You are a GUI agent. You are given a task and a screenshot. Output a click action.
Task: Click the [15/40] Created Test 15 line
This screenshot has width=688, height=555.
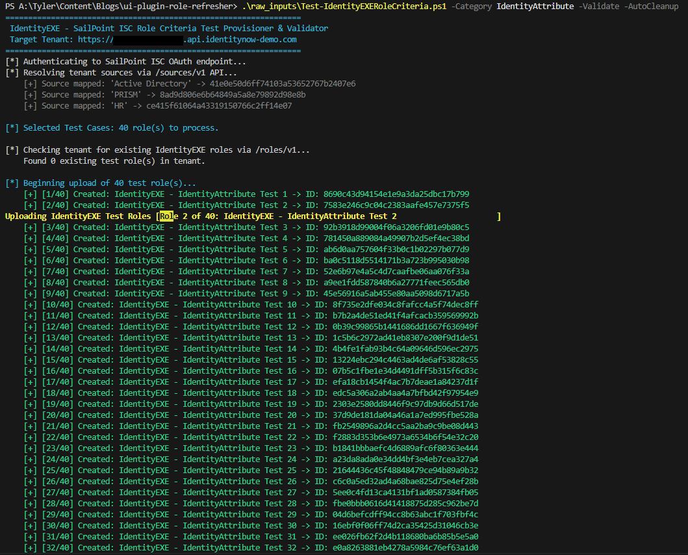[251, 359]
